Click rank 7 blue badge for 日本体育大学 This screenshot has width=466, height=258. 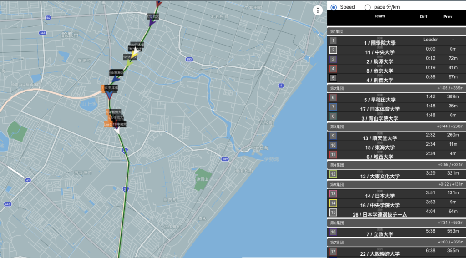coord(334,107)
